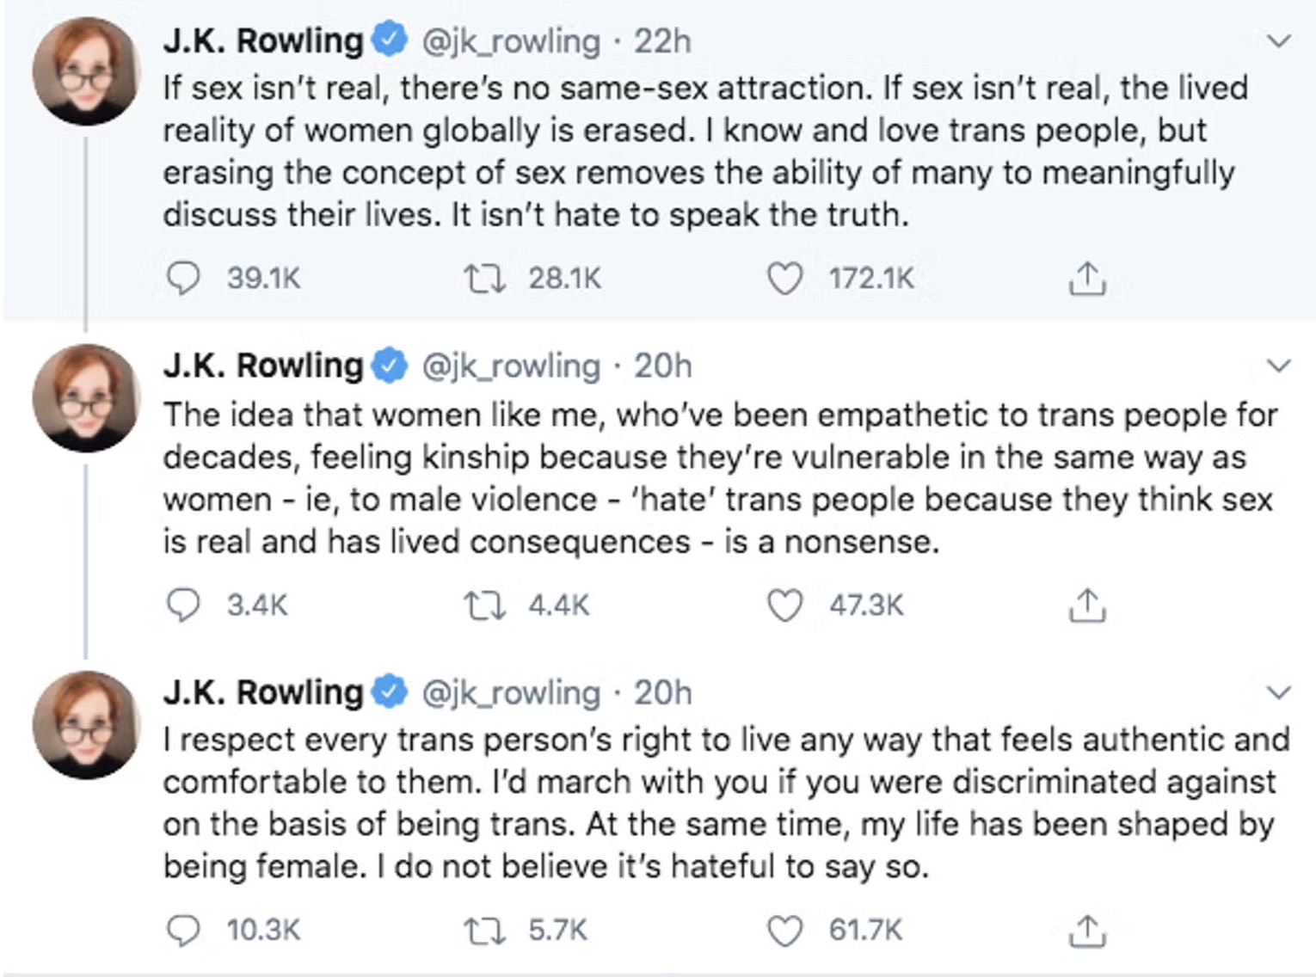Open the options chevron on the 22h tweet

click(1280, 40)
